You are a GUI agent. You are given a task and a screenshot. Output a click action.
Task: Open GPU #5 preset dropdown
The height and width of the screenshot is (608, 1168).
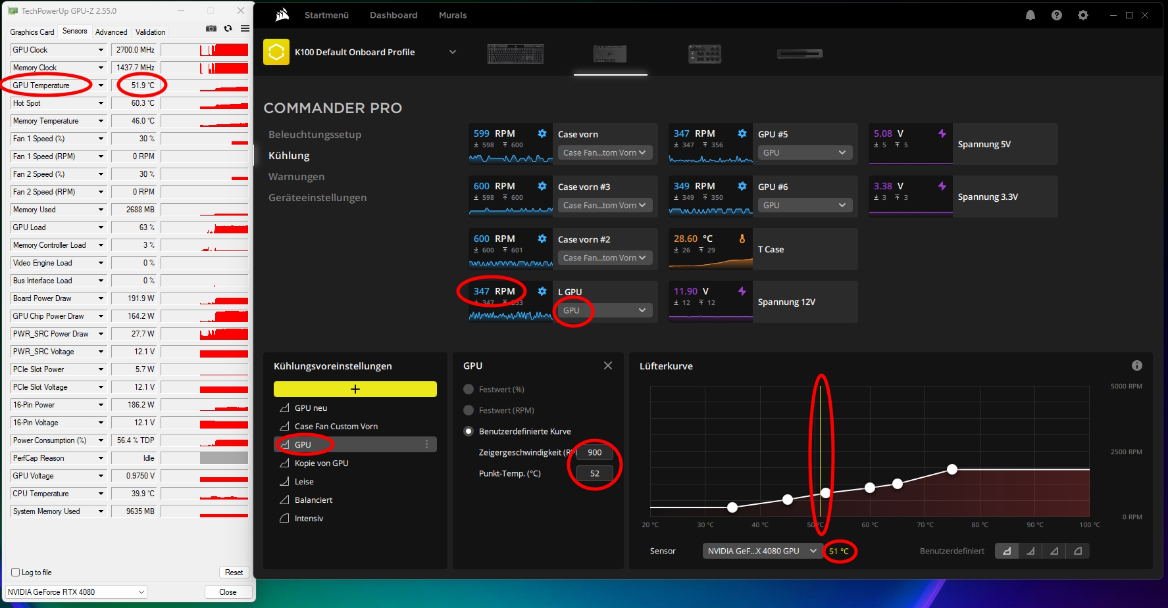tap(805, 152)
